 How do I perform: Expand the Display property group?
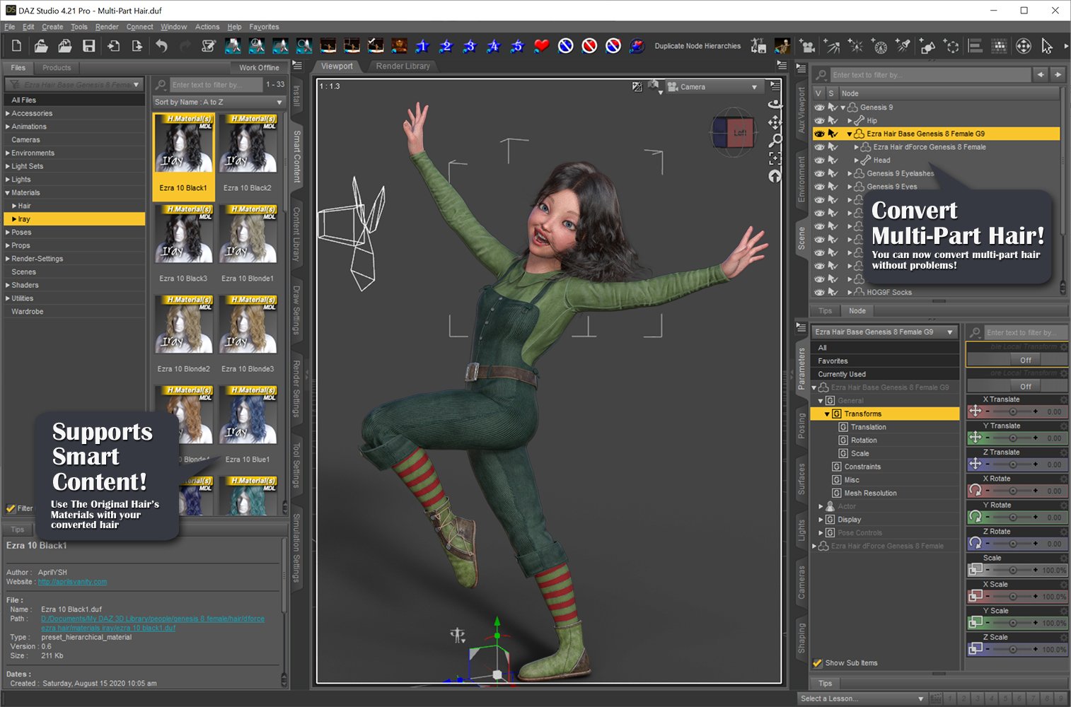(x=821, y=520)
